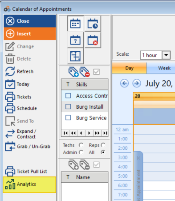Switch to the Day tab
Viewport: 175px width, 201px height.
coord(130,68)
